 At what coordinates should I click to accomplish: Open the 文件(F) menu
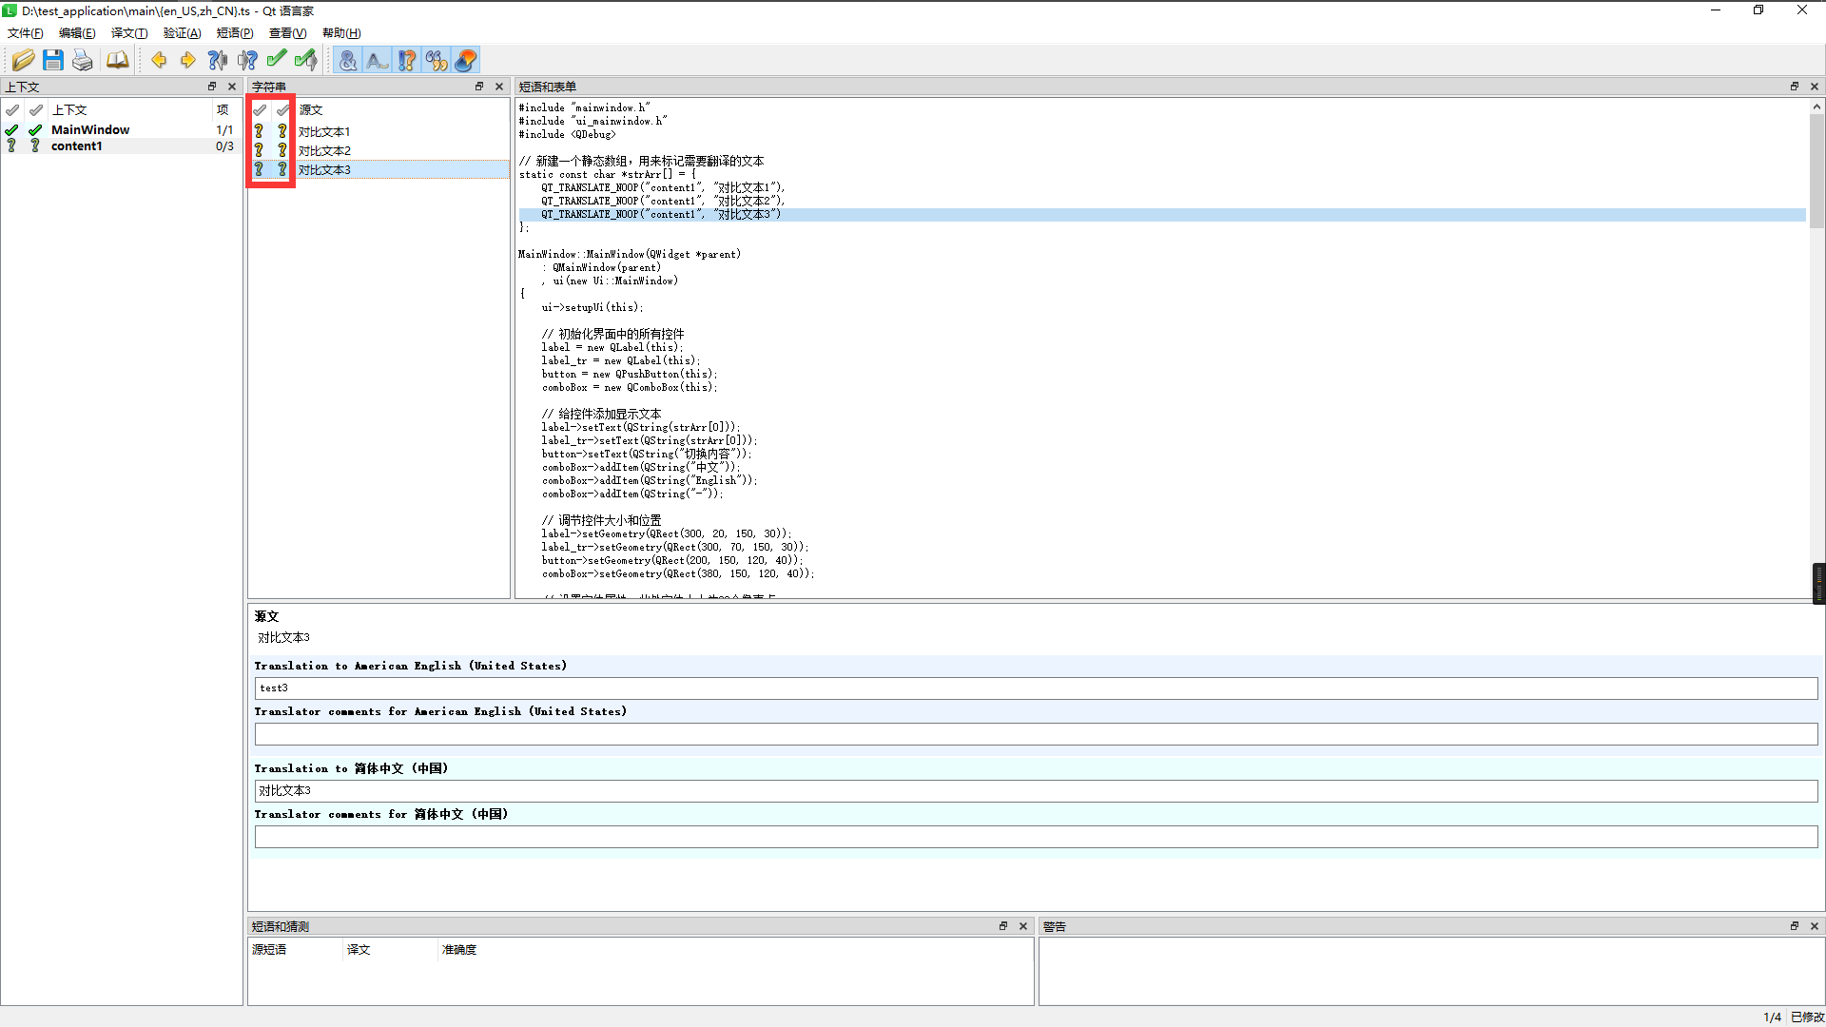[26, 33]
